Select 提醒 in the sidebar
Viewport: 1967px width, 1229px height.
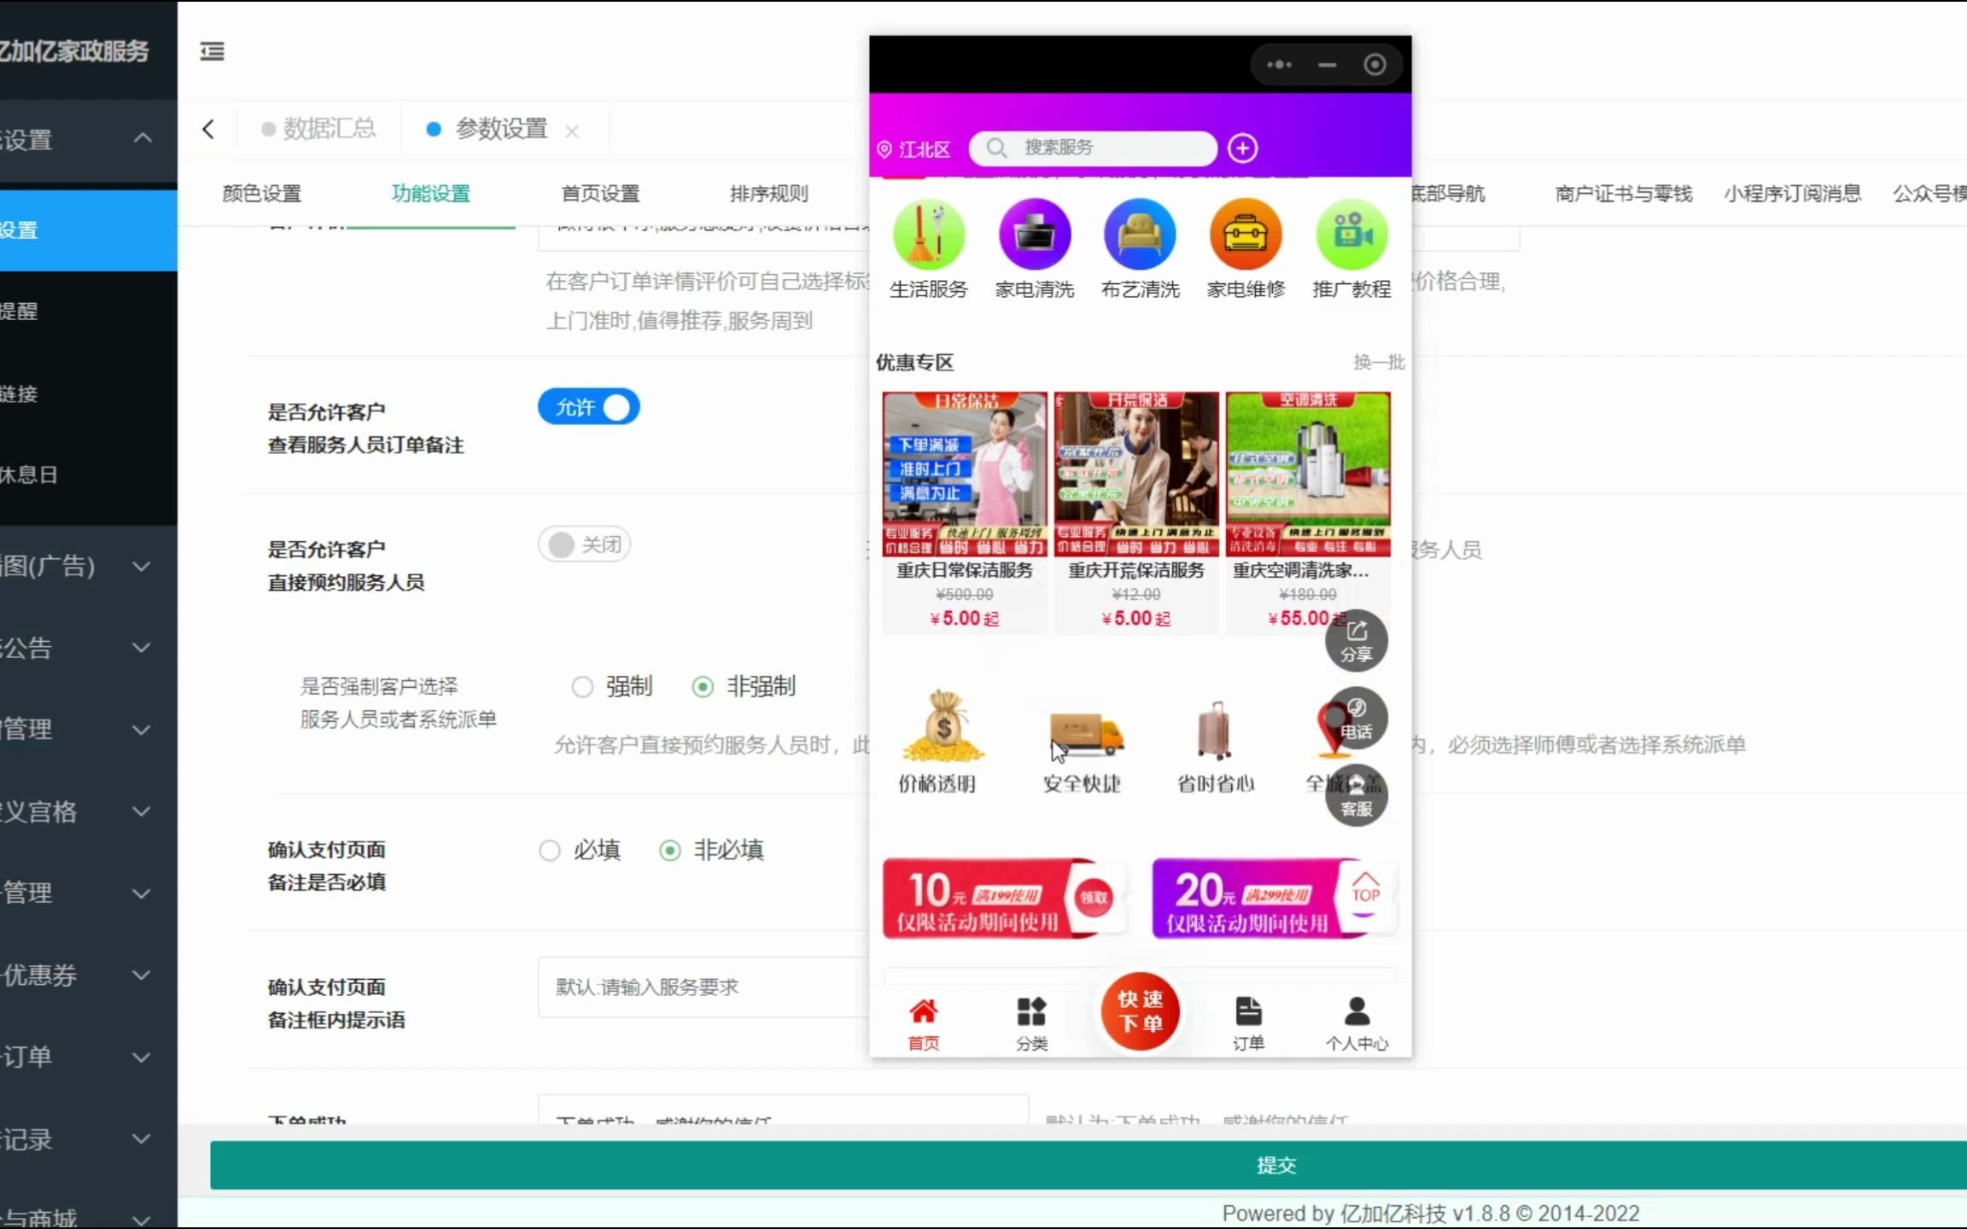pyautogui.click(x=89, y=311)
